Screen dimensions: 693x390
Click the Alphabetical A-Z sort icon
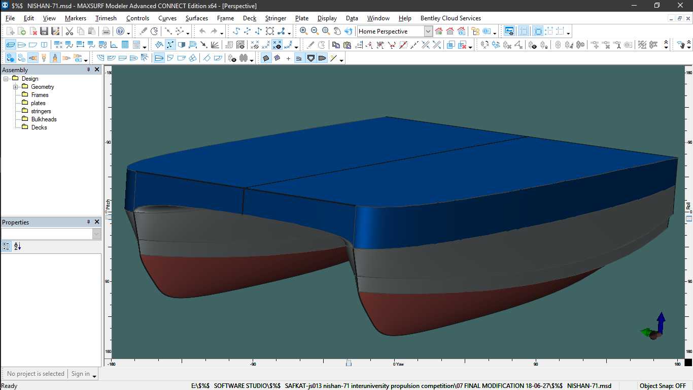pyautogui.click(x=18, y=246)
